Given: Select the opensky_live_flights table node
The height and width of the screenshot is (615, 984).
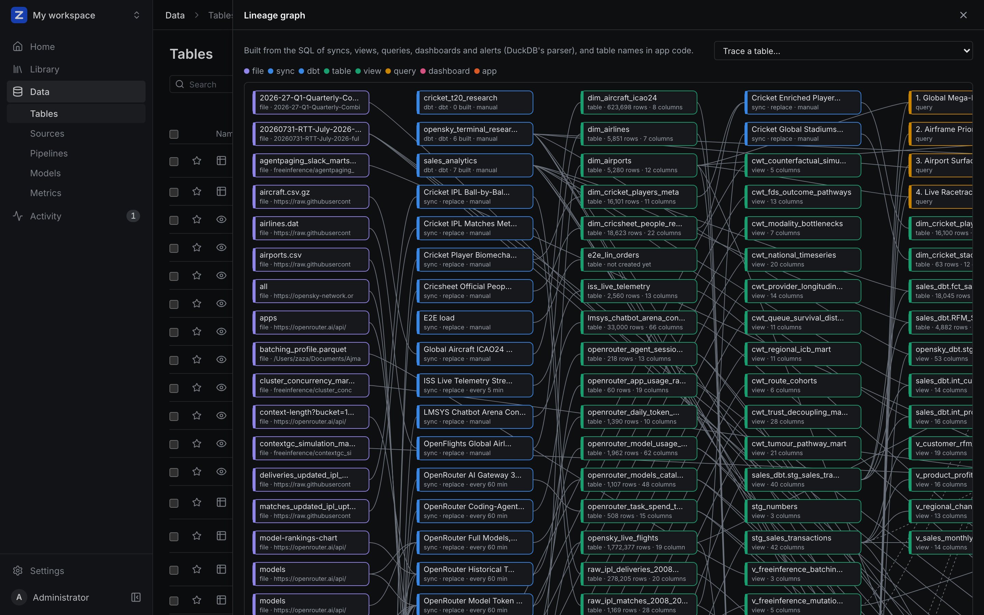Looking at the screenshot, I should pos(639,542).
